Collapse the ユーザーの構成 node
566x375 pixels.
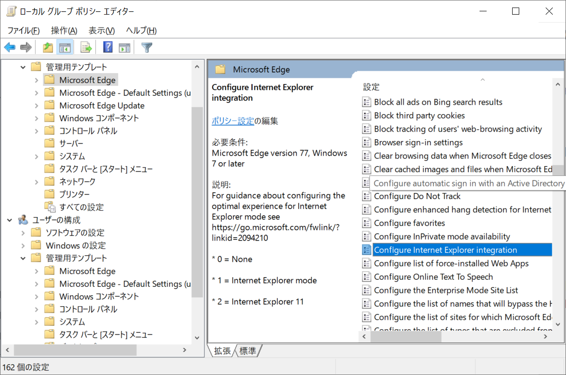coord(10,220)
